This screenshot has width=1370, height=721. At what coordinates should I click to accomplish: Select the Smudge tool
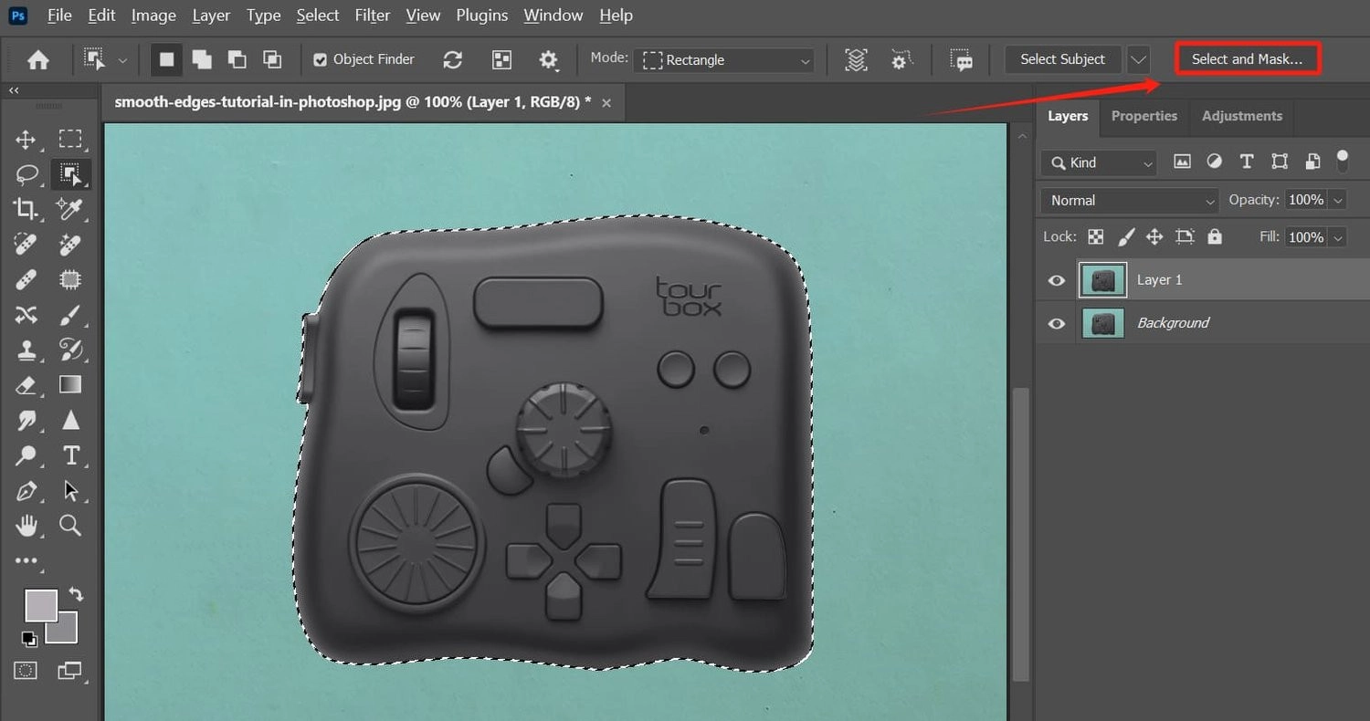(x=26, y=421)
